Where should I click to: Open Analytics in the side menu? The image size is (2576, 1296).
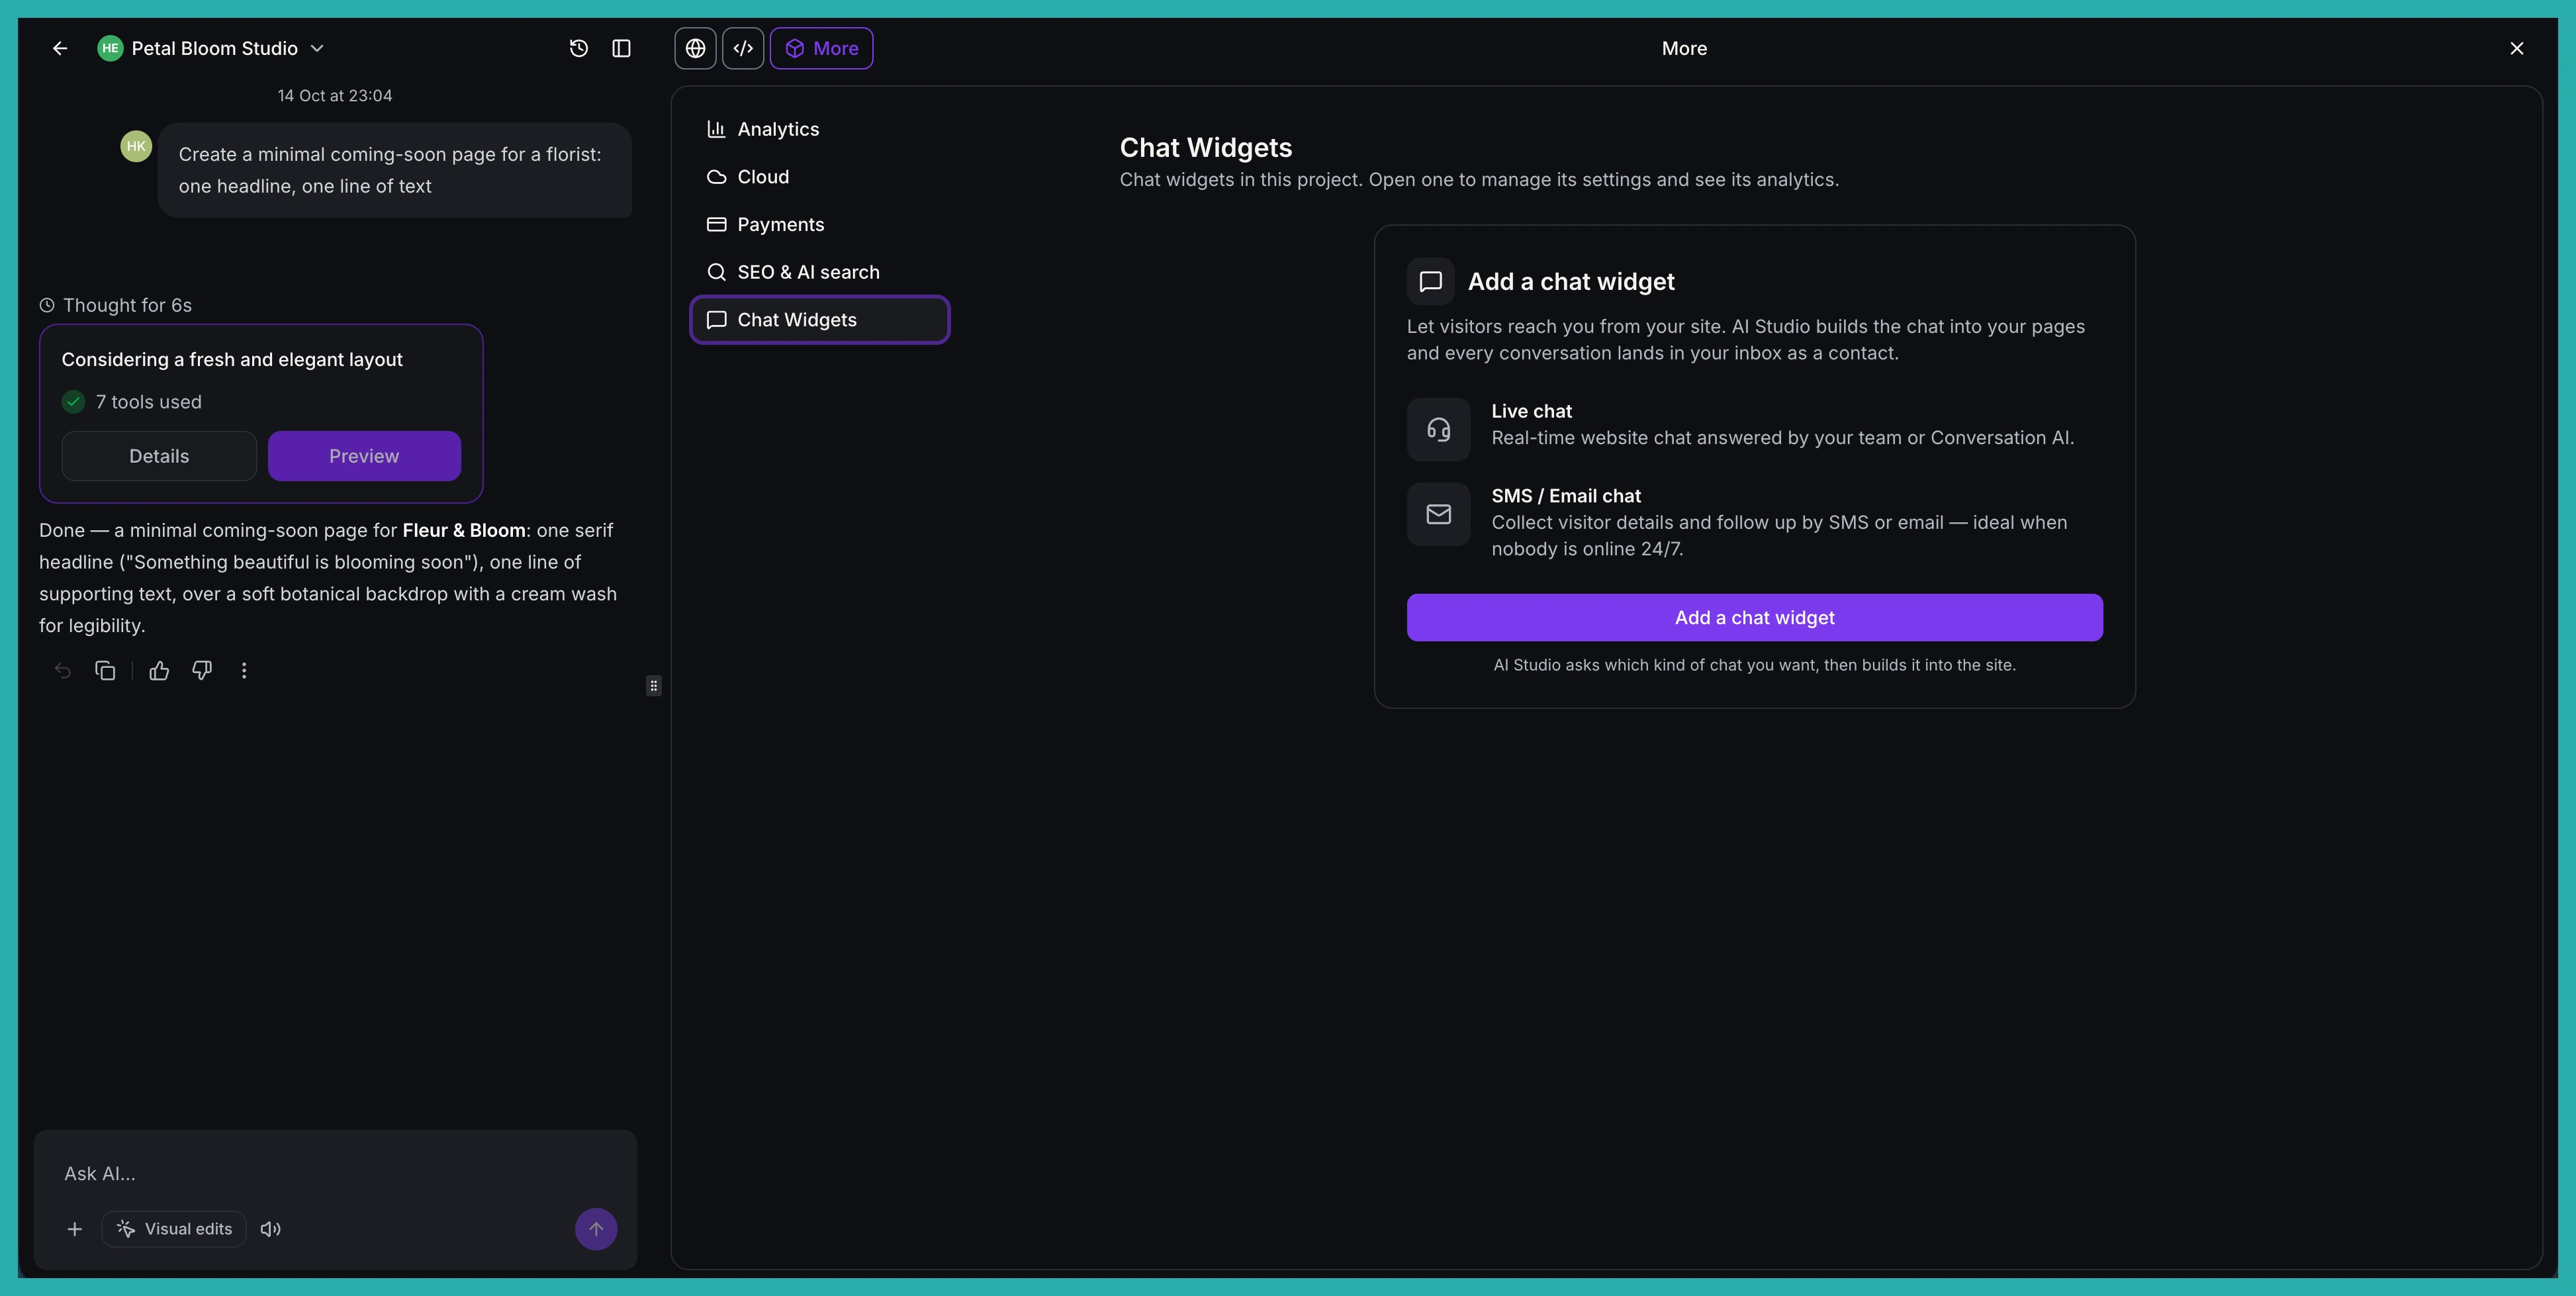(819, 129)
